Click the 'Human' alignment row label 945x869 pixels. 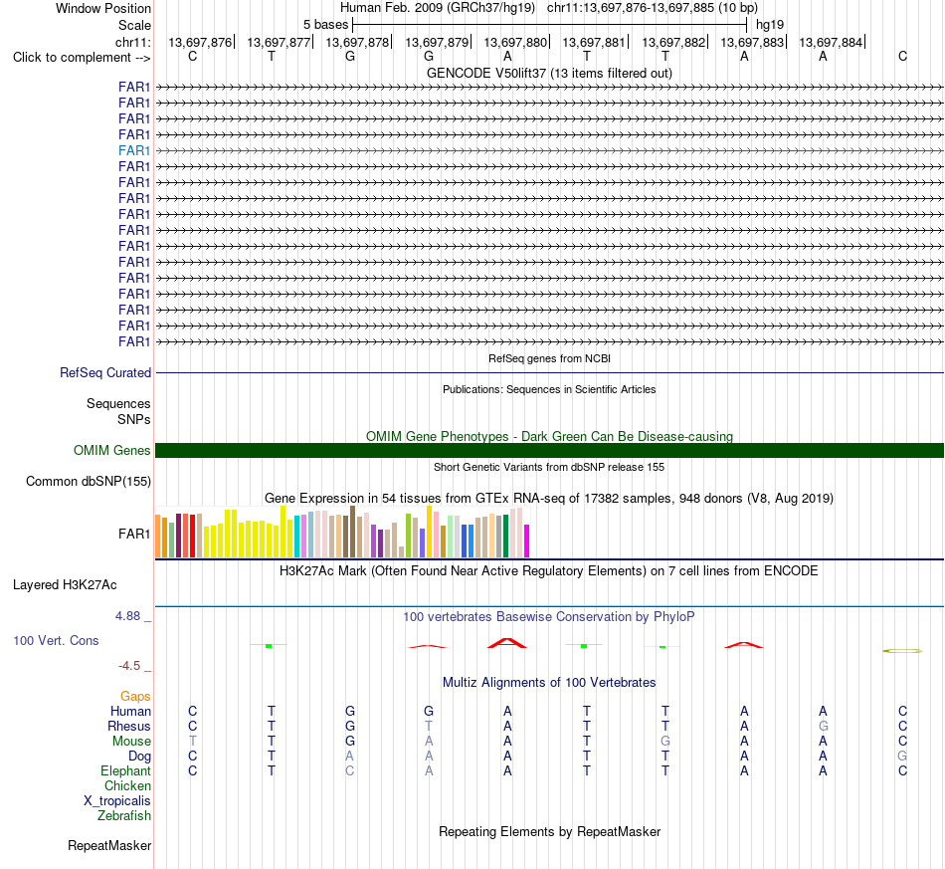pyautogui.click(x=130, y=712)
